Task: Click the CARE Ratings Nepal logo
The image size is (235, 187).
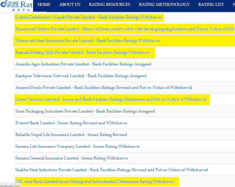Action: click(x=16, y=6)
